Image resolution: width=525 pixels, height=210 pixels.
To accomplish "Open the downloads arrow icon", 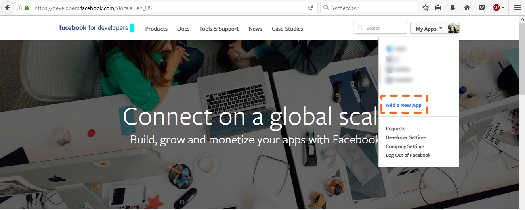I will coord(453,8).
